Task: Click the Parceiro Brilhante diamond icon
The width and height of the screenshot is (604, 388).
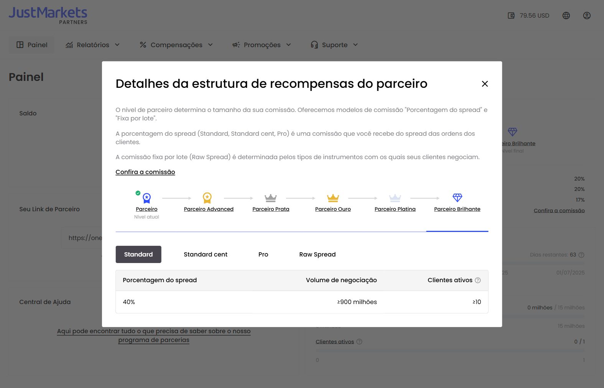Action: pos(458,198)
